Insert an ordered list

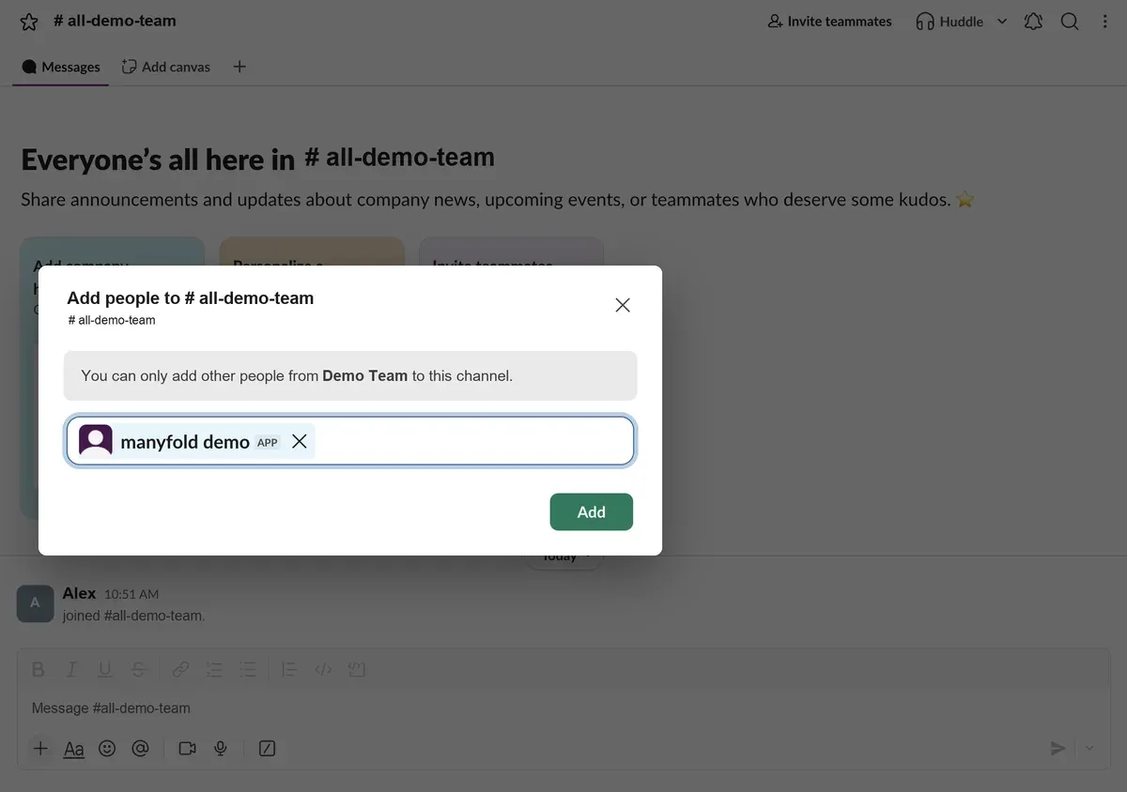[214, 670]
